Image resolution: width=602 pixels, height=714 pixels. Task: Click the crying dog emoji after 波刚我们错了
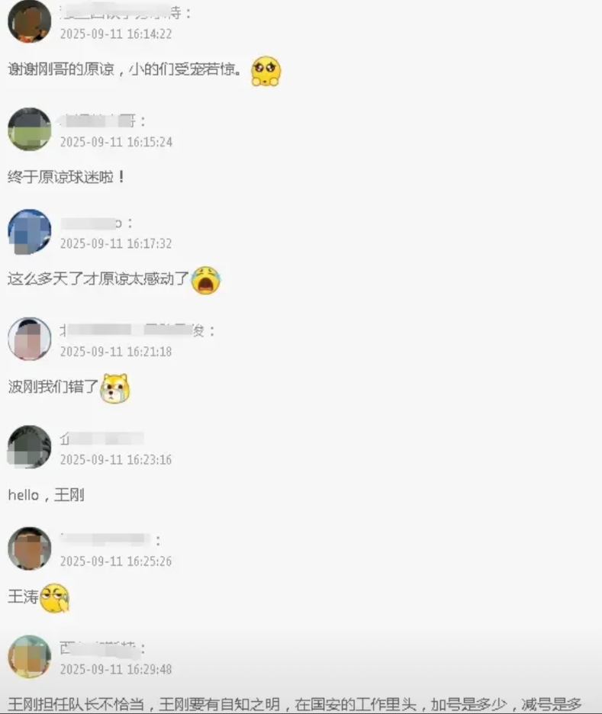(x=114, y=388)
